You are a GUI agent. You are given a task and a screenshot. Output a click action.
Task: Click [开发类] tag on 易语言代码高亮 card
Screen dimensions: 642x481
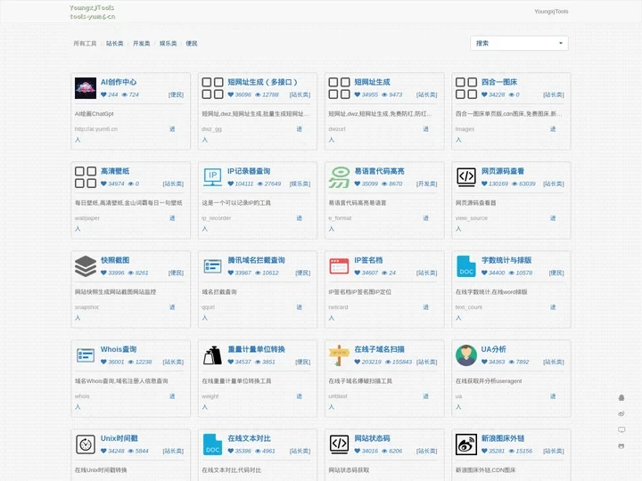click(426, 183)
